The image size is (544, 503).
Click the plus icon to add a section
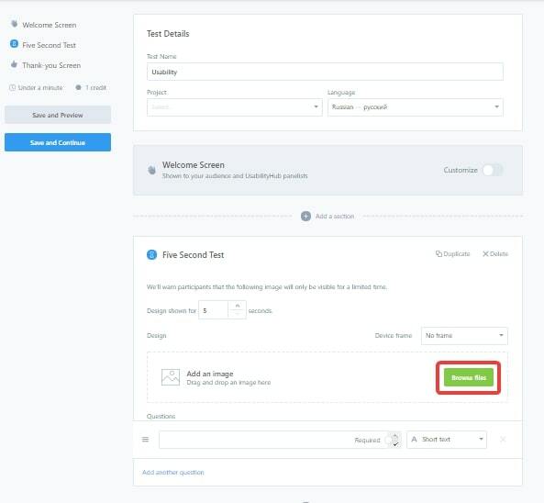(305, 217)
